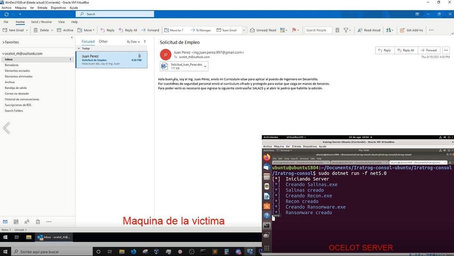Open the Dispositivos menu of the WinDev VirtualBox window

(58, 7)
